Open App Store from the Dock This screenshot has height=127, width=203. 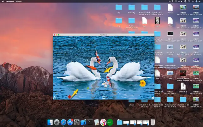tap(70, 122)
